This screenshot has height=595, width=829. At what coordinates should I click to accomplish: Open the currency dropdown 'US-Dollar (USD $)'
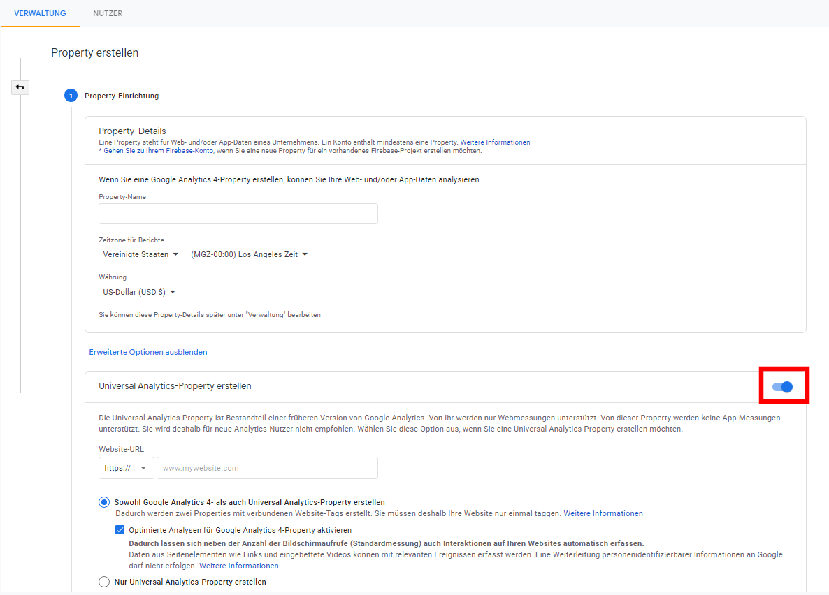pos(139,292)
